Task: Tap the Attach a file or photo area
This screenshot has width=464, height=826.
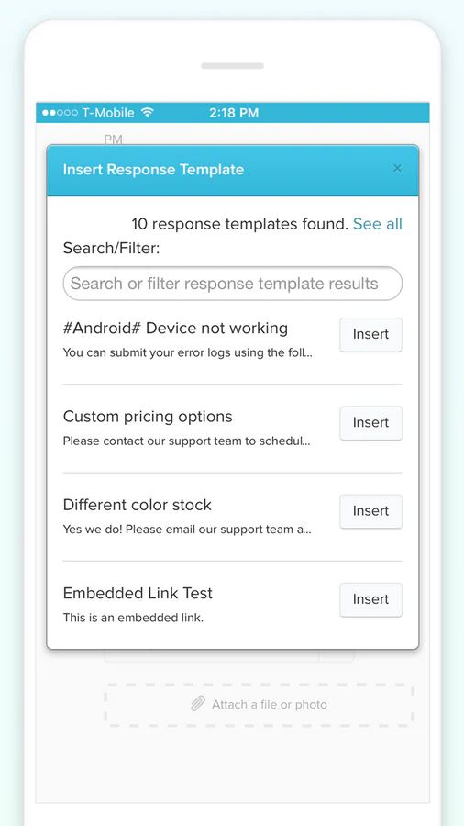Action: coord(259,705)
